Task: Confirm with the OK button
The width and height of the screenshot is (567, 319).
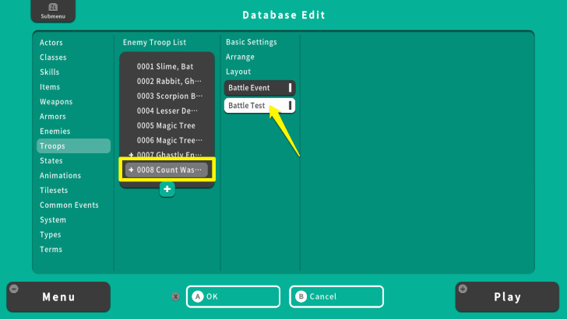Action: (x=233, y=296)
